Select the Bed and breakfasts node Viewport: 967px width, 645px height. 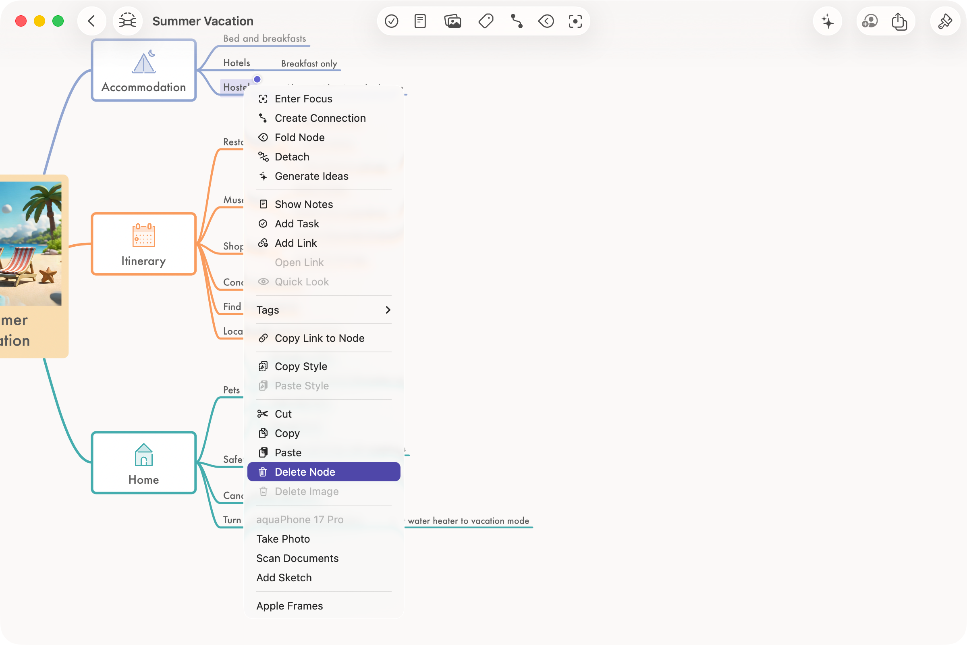(x=264, y=39)
